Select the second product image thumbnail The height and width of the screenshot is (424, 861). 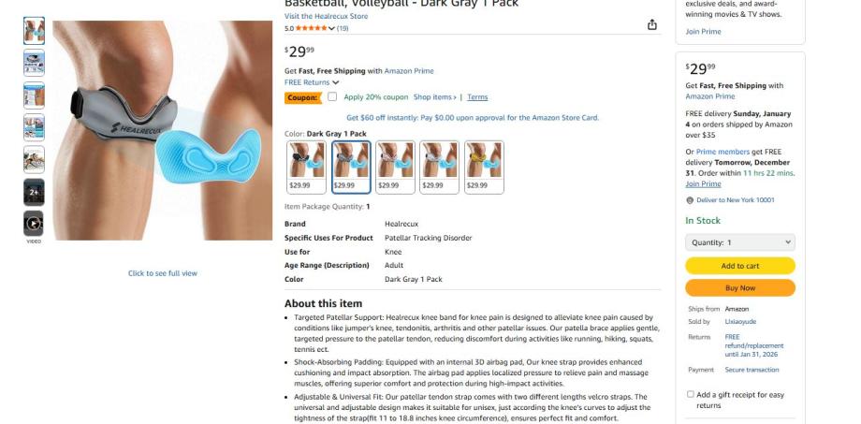coord(34,63)
